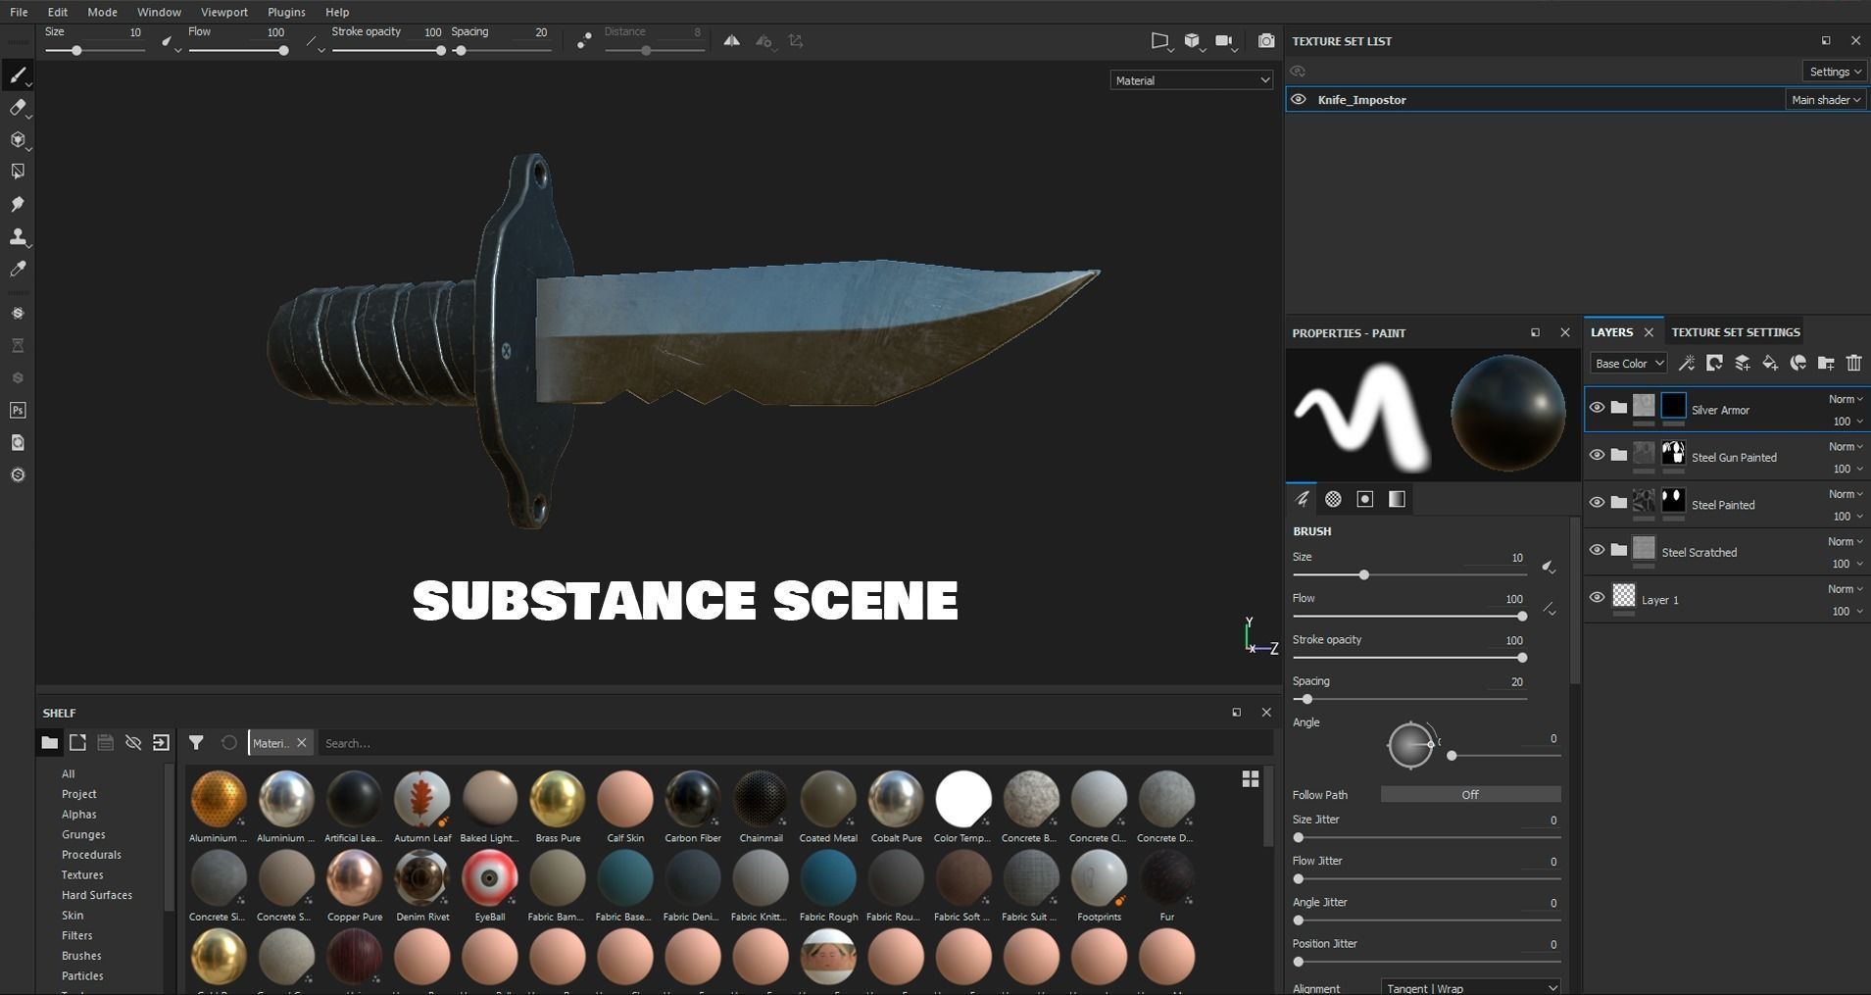Select the Material picker eyedropper

(x=18, y=269)
